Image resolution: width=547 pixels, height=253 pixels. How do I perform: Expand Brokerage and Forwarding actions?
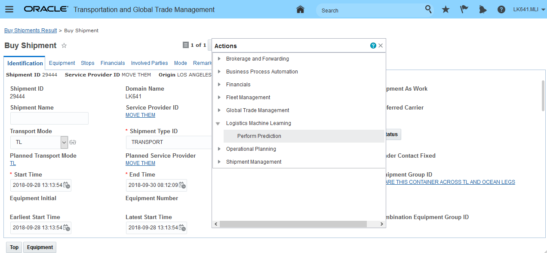pos(219,59)
